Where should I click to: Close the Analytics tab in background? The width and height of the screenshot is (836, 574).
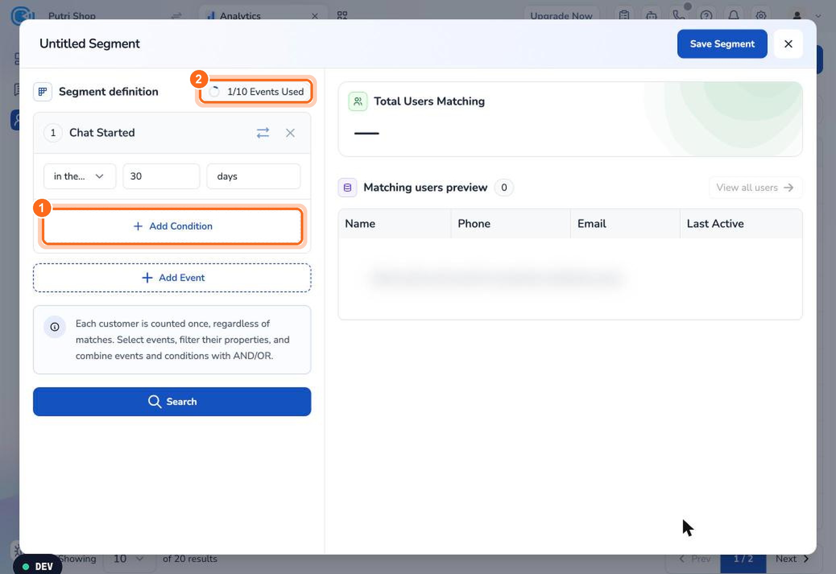315,16
